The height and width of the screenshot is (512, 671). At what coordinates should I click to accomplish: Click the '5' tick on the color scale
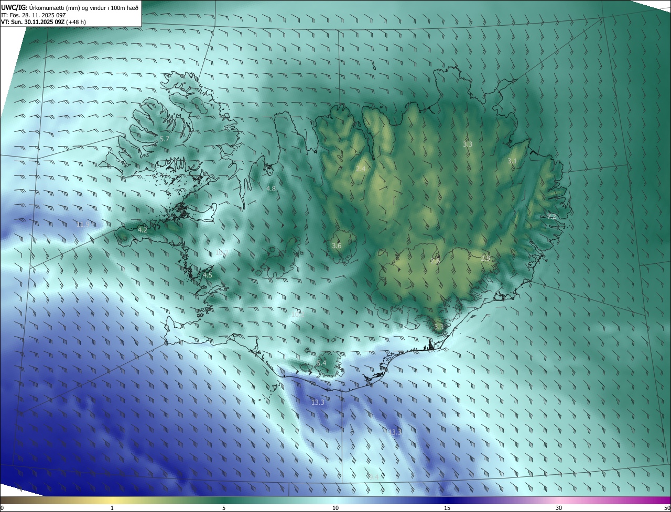[x=224, y=508]
